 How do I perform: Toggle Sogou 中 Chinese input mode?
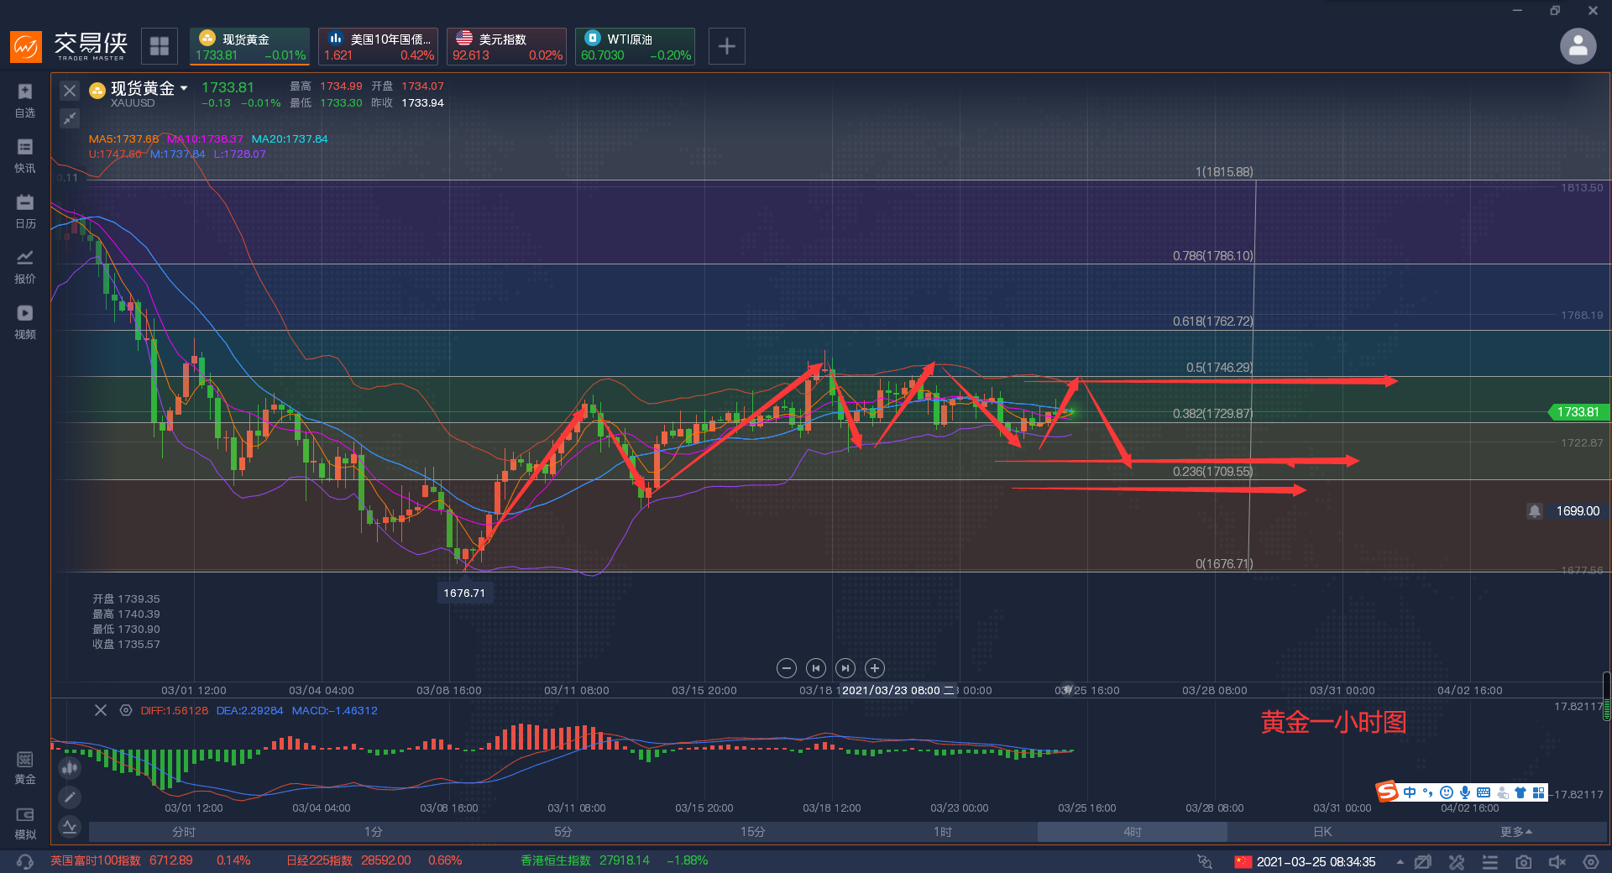pyautogui.click(x=1410, y=792)
